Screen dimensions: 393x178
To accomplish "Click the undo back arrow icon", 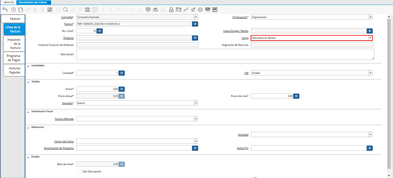I will pyautogui.click(x=5, y=10).
